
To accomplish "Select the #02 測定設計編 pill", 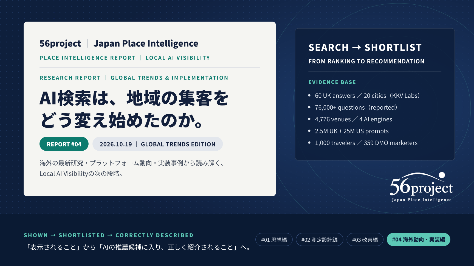I will 320,240.
